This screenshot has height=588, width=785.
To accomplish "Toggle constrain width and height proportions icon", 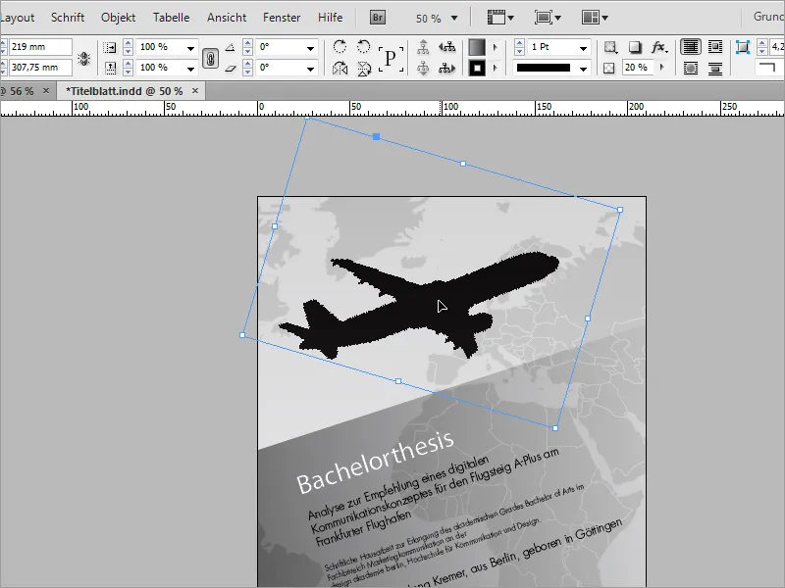I will 84,59.
